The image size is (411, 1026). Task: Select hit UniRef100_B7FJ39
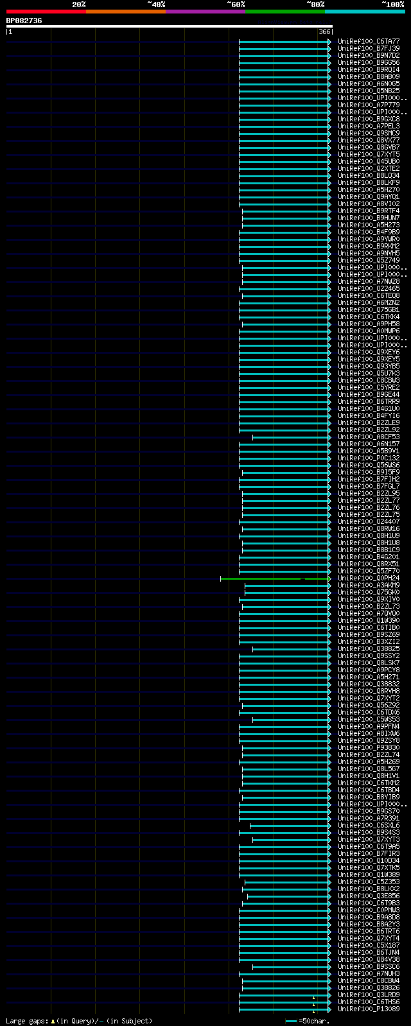(x=369, y=49)
